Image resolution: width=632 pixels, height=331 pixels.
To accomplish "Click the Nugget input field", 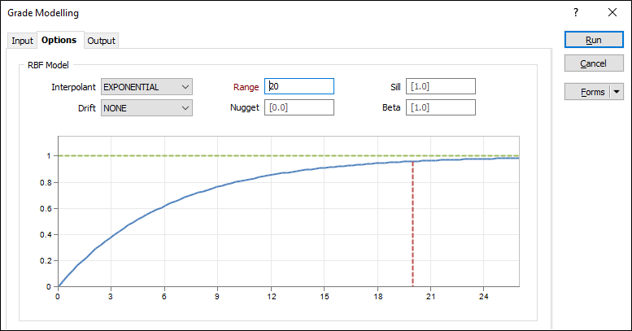I will [x=299, y=107].
